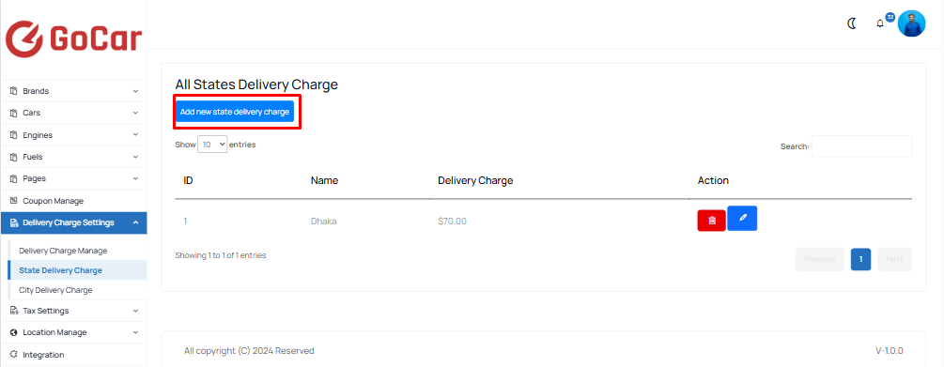
Task: Delete the Dhaka delivery charge row
Action: [x=712, y=221]
